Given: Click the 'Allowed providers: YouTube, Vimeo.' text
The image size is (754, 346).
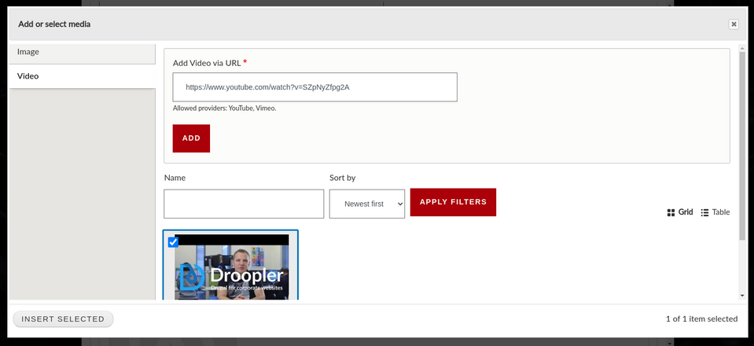Looking at the screenshot, I should click(225, 109).
